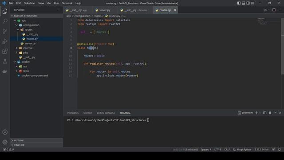Open the Go menu
This screenshot has width=284, height=160.
[x=49, y=3]
